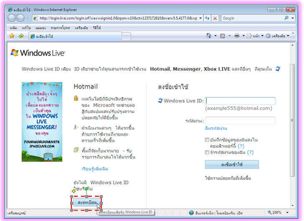Viewport: 304px width, 221px height.
Task: Open the มุมมอง (View) menu
Action: point(41,28)
